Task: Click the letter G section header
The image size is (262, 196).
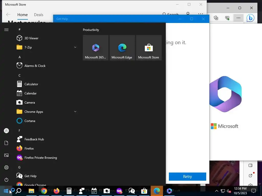Action: point(19,167)
